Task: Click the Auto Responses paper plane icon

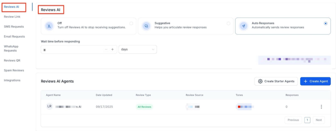Action: 243,26
